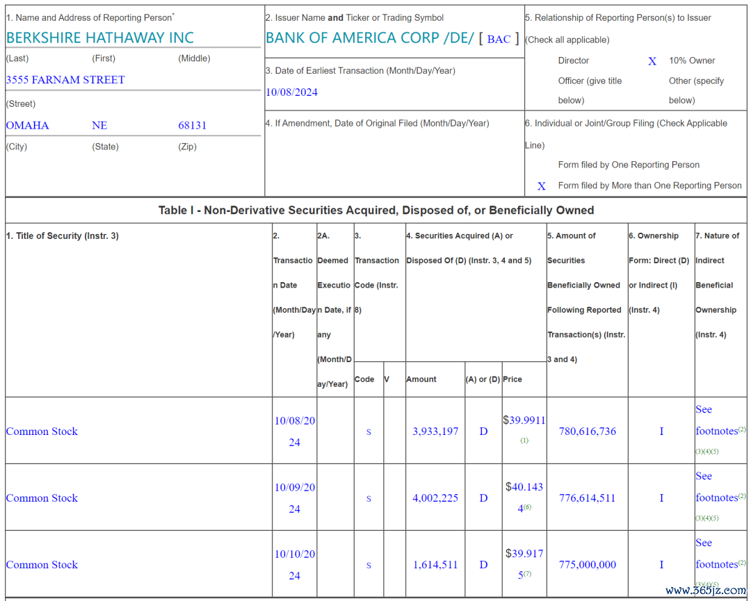This screenshot has height=601, width=751.
Task: Select Common Stock in the 10/10/2024 row
Action: [x=42, y=565]
